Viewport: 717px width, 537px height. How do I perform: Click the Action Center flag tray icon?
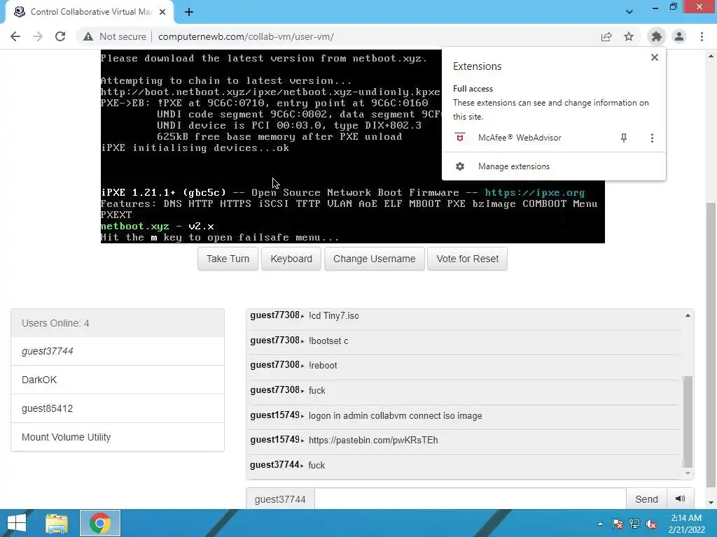tap(618, 524)
